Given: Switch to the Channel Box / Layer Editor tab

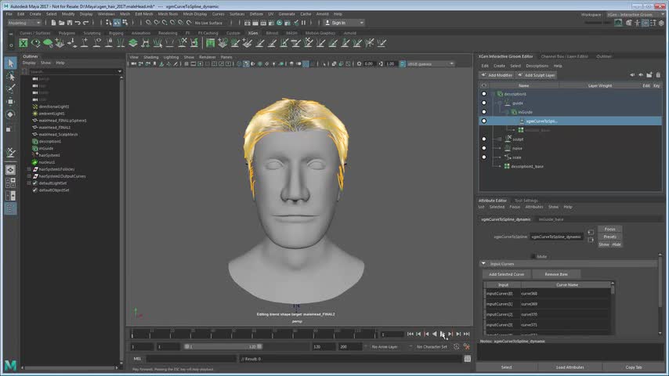Looking at the screenshot, I should (x=564, y=56).
